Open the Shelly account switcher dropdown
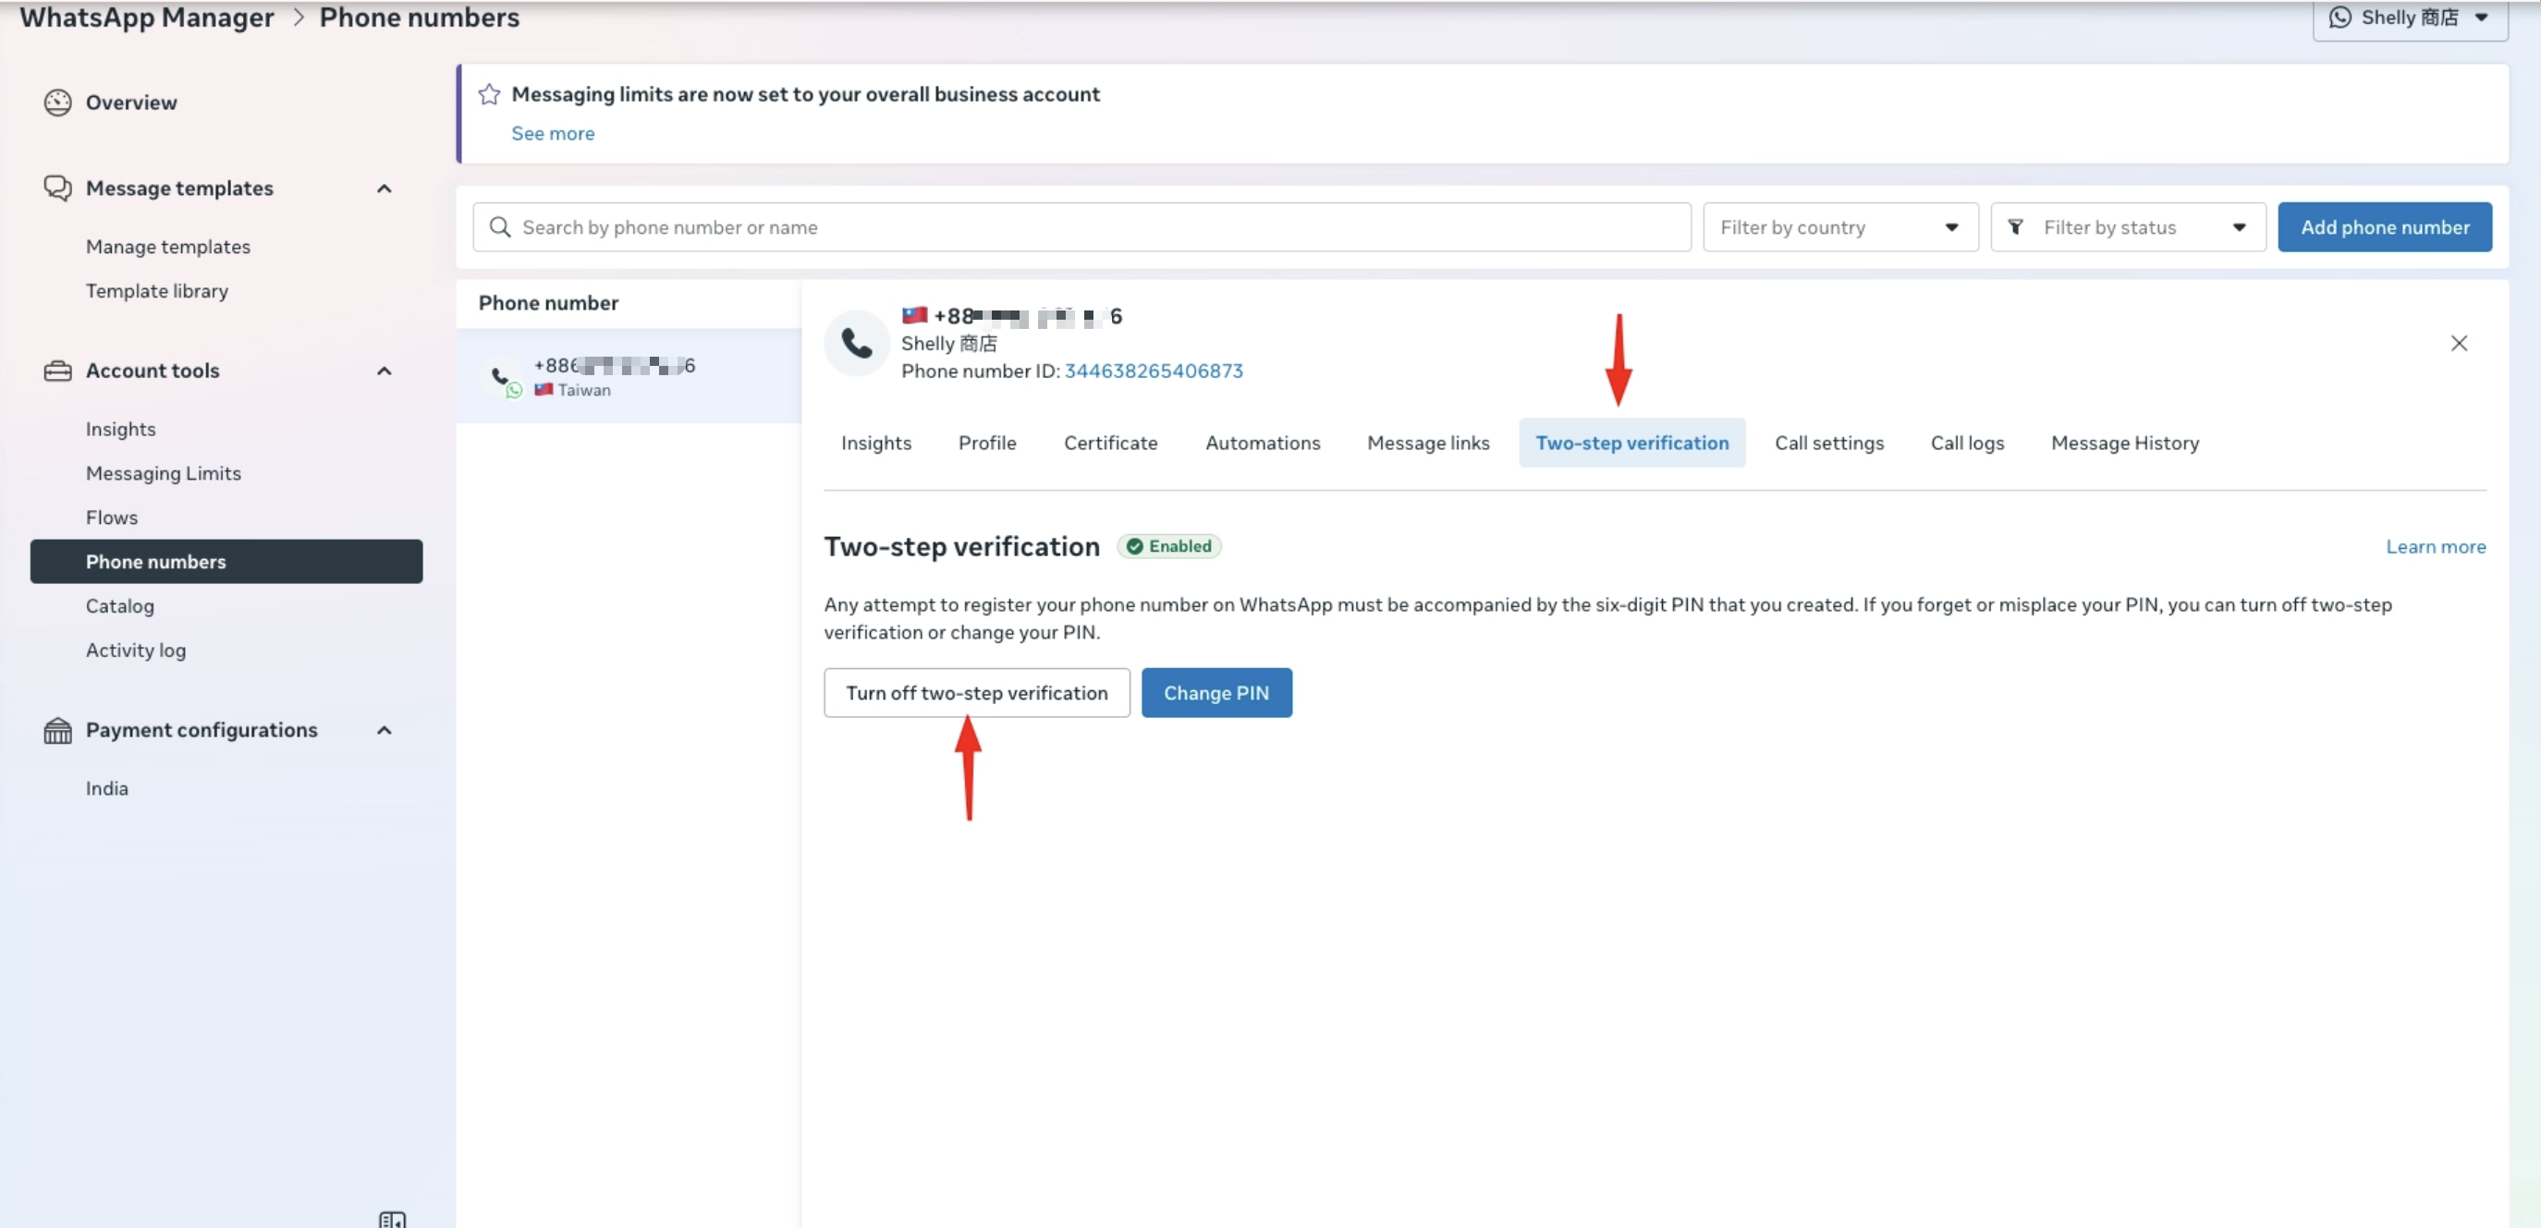 coord(2409,18)
